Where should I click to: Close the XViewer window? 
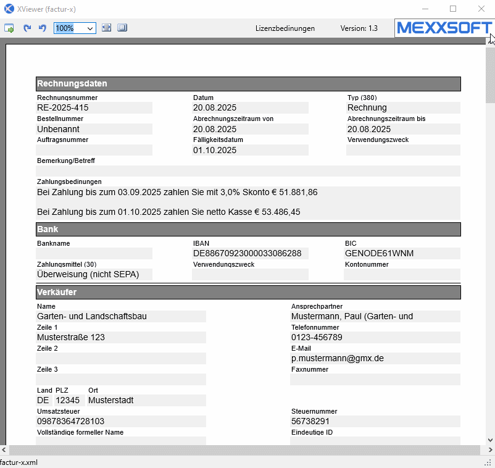pos(481,9)
